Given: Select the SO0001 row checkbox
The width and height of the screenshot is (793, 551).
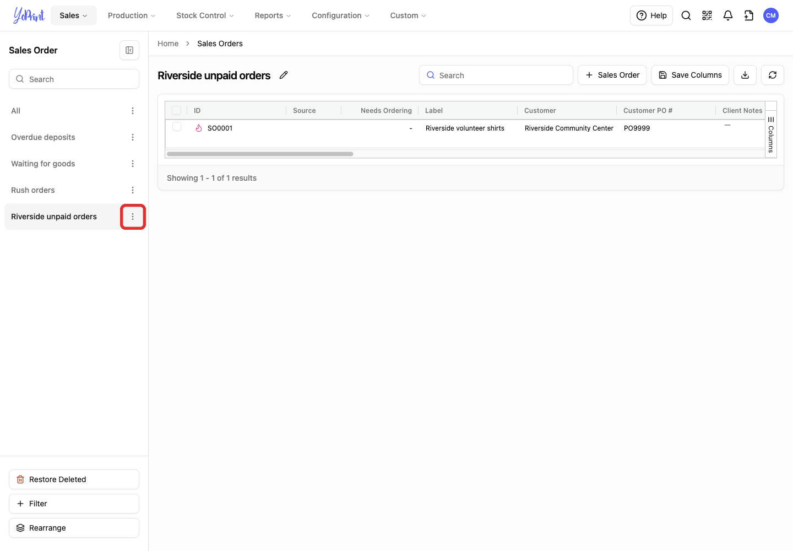Looking at the screenshot, I should tap(177, 127).
